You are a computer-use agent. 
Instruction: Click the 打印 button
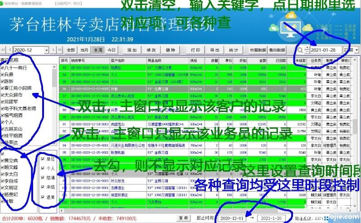tap(195, 50)
